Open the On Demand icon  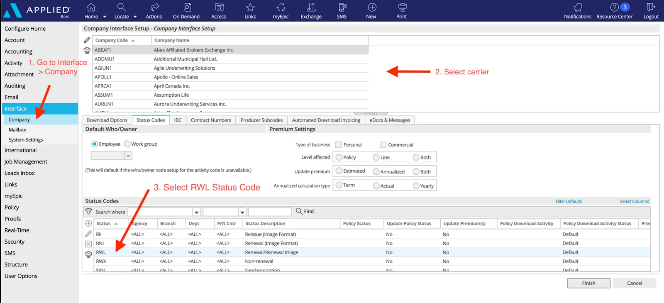(x=187, y=7)
